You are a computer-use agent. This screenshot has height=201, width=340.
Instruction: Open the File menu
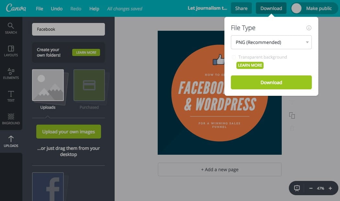point(40,8)
